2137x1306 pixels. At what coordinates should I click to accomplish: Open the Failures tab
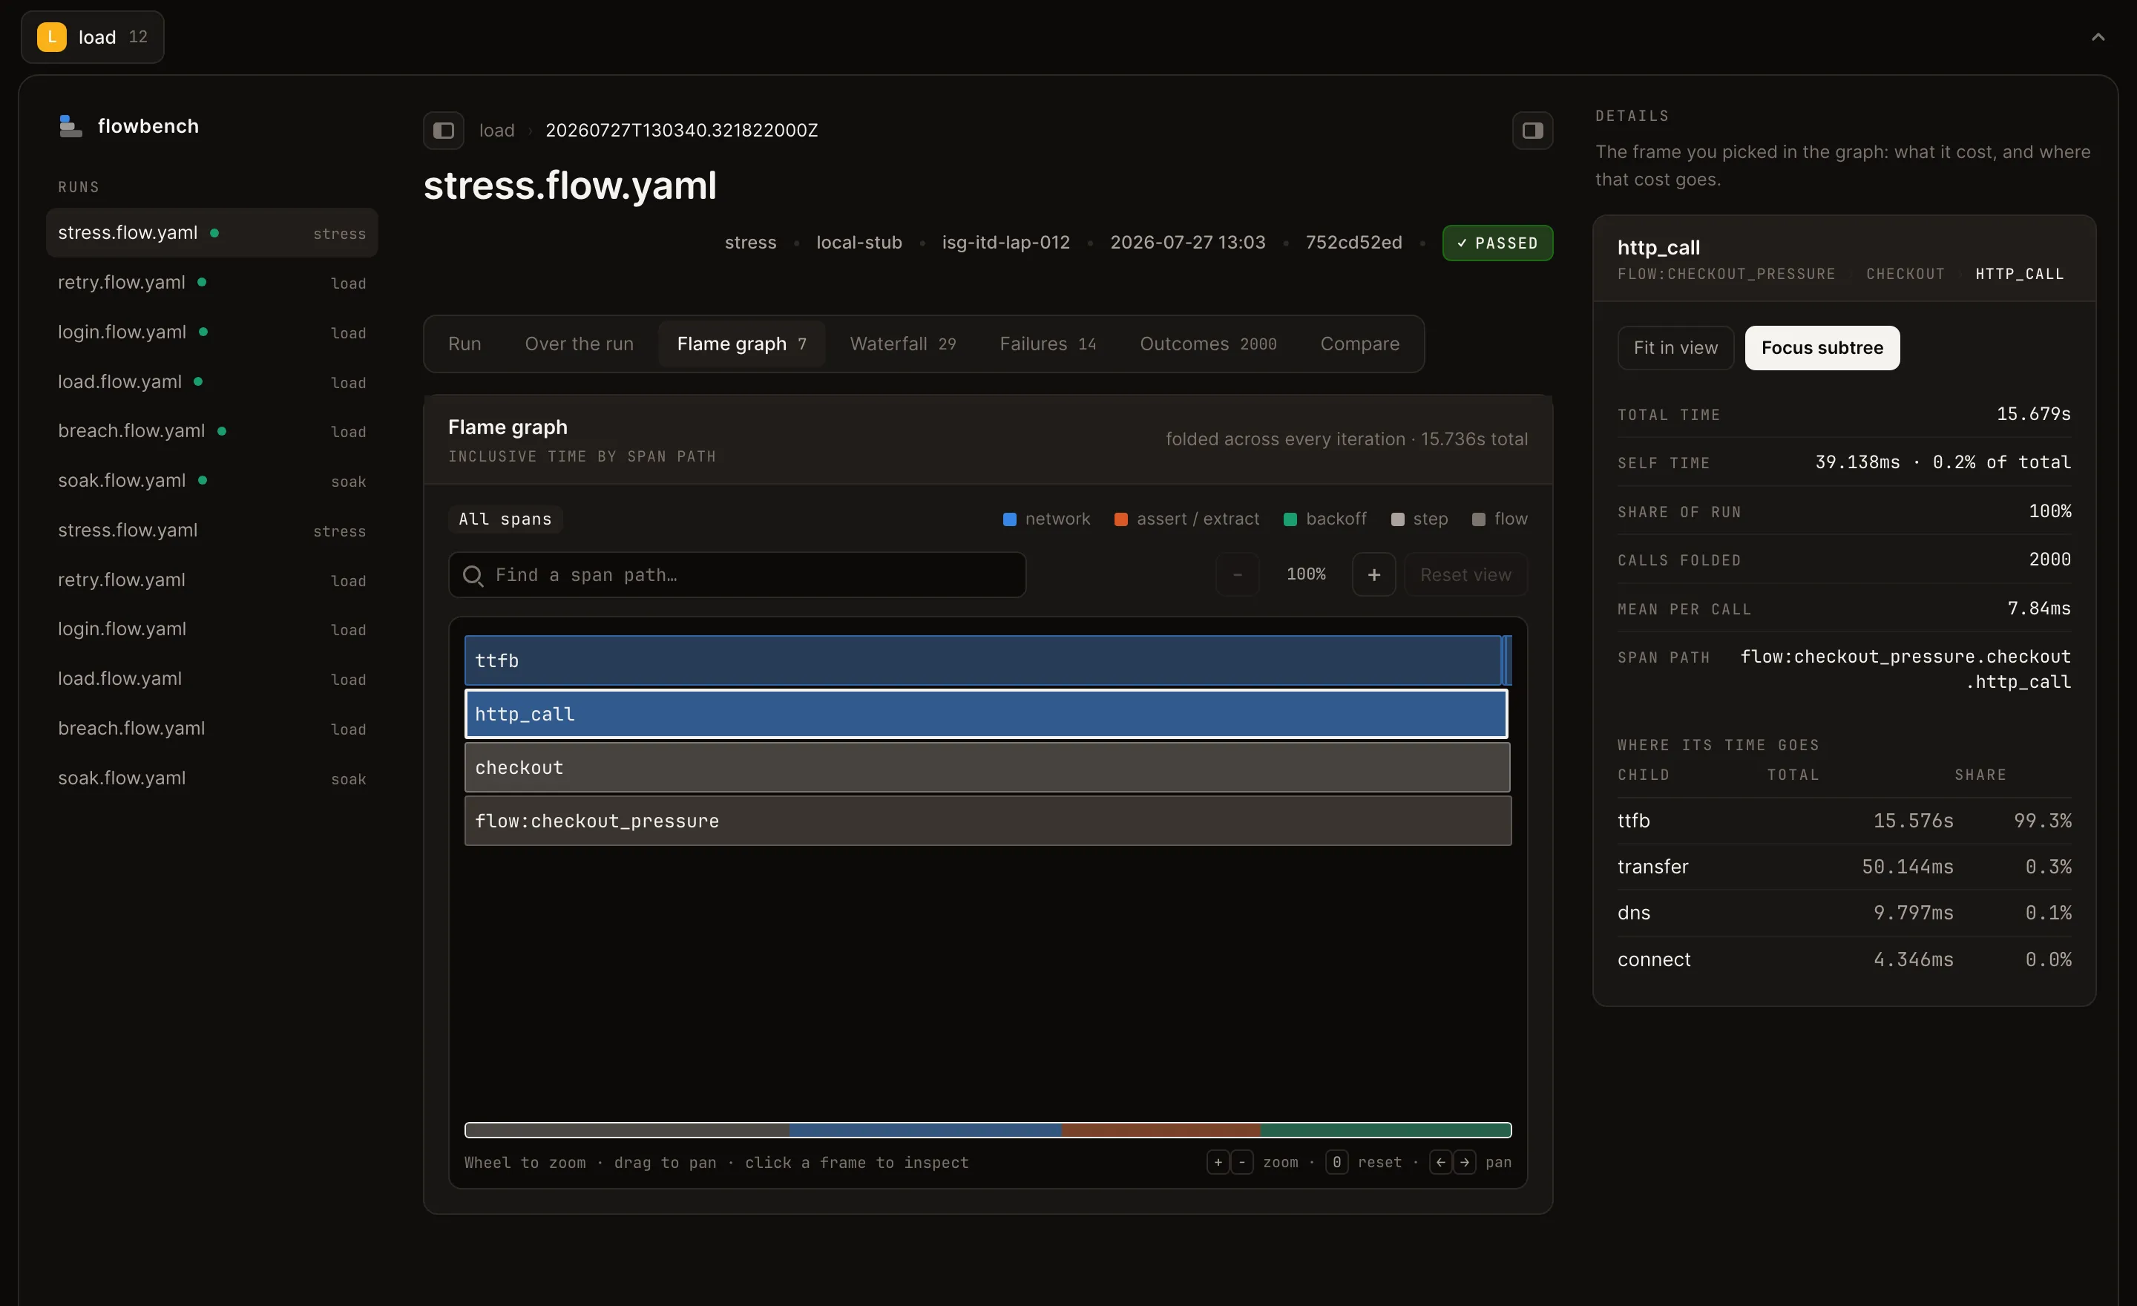(x=1048, y=344)
